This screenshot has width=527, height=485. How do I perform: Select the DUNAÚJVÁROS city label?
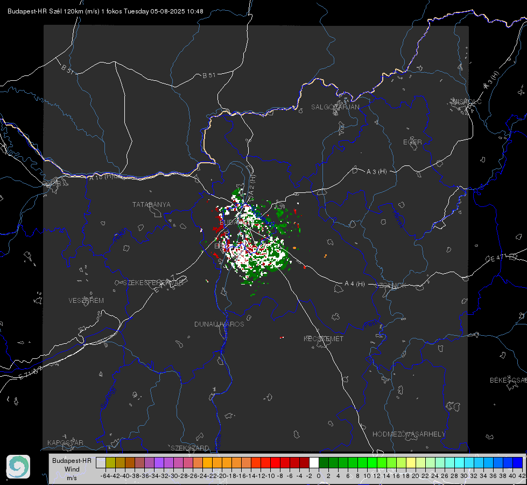[219, 324]
